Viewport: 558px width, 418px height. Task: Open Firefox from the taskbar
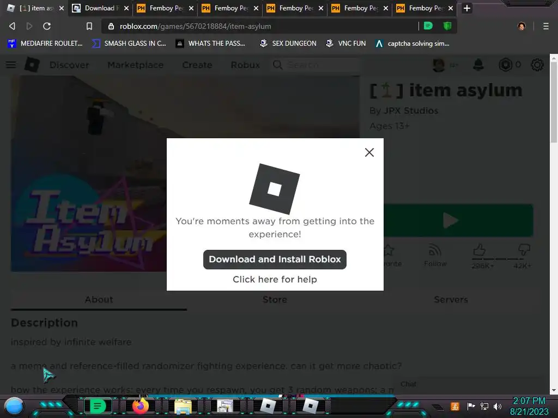[140, 405]
